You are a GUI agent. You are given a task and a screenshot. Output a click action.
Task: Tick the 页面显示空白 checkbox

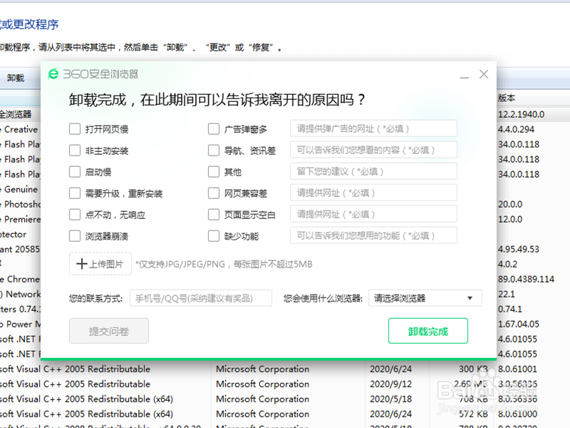coord(214,215)
